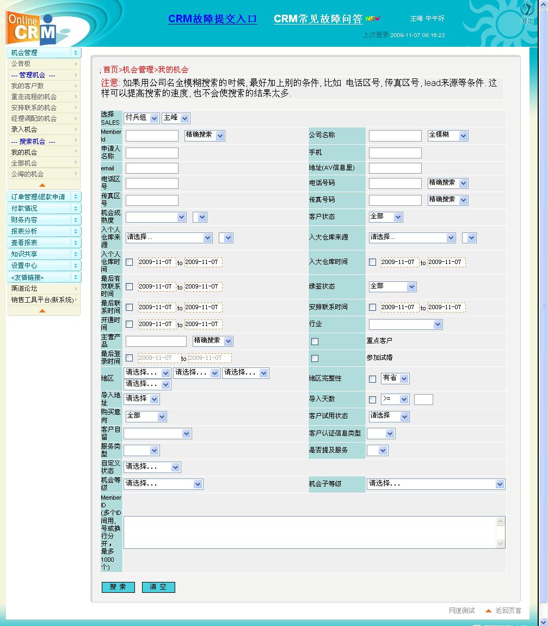Open the 续签状态 全部 dropdown
The height and width of the screenshot is (626, 548).
click(393, 287)
